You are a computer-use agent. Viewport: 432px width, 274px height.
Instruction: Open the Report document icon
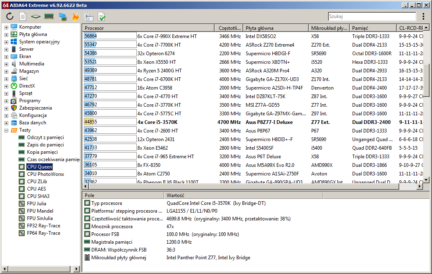point(23,16)
